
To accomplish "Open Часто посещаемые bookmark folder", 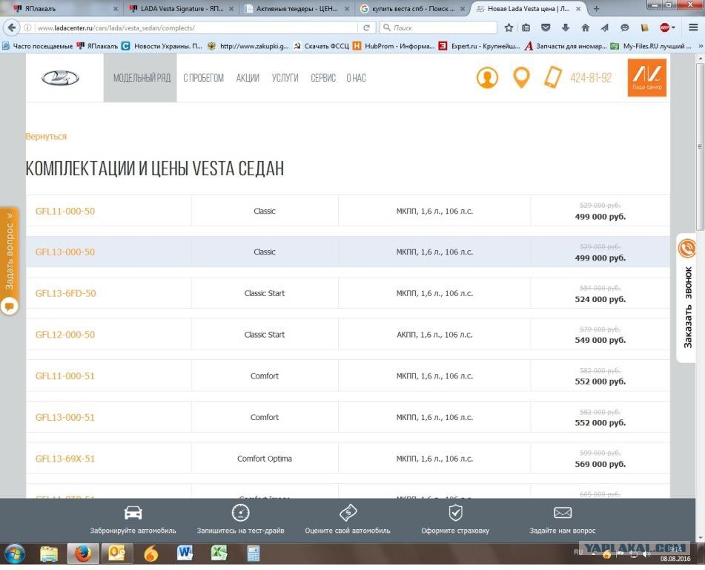I will click(37, 46).
